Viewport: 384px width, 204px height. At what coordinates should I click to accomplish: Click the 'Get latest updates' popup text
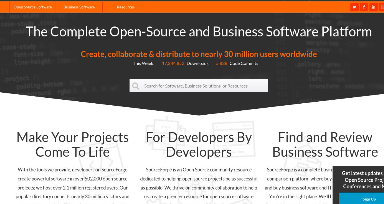pyautogui.click(x=362, y=180)
